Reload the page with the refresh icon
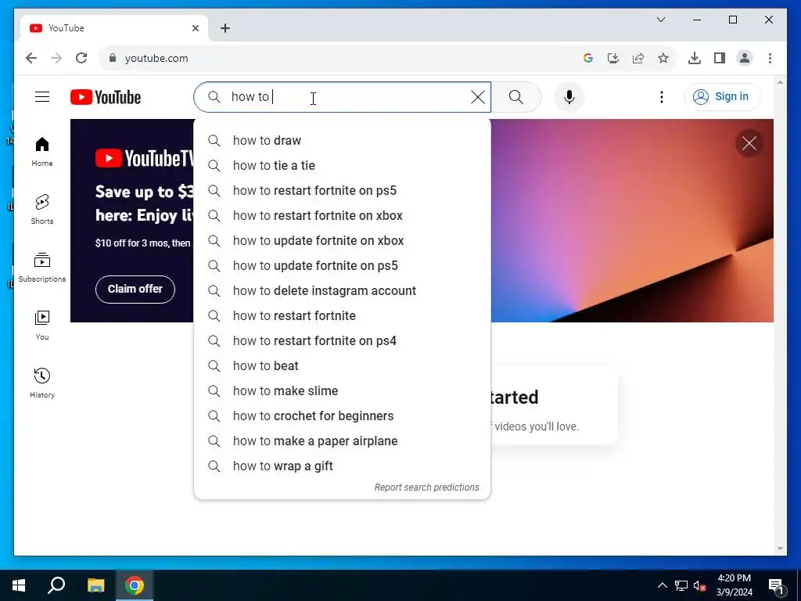The height and width of the screenshot is (601, 801). (x=81, y=58)
